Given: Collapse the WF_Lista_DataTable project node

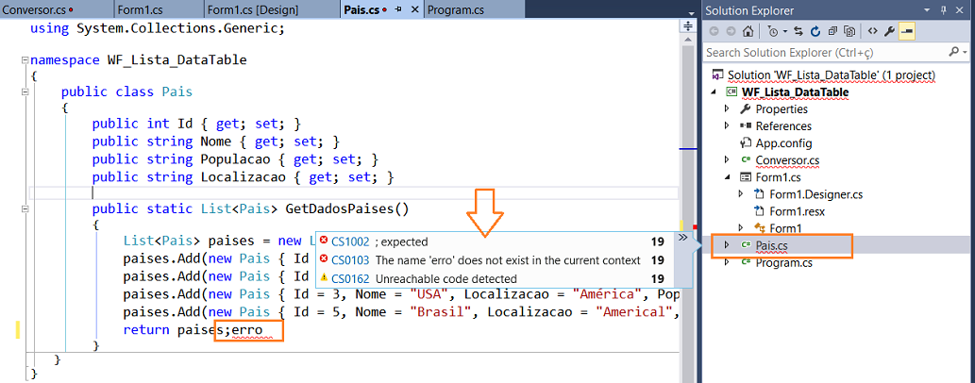Looking at the screenshot, I should 714,92.
